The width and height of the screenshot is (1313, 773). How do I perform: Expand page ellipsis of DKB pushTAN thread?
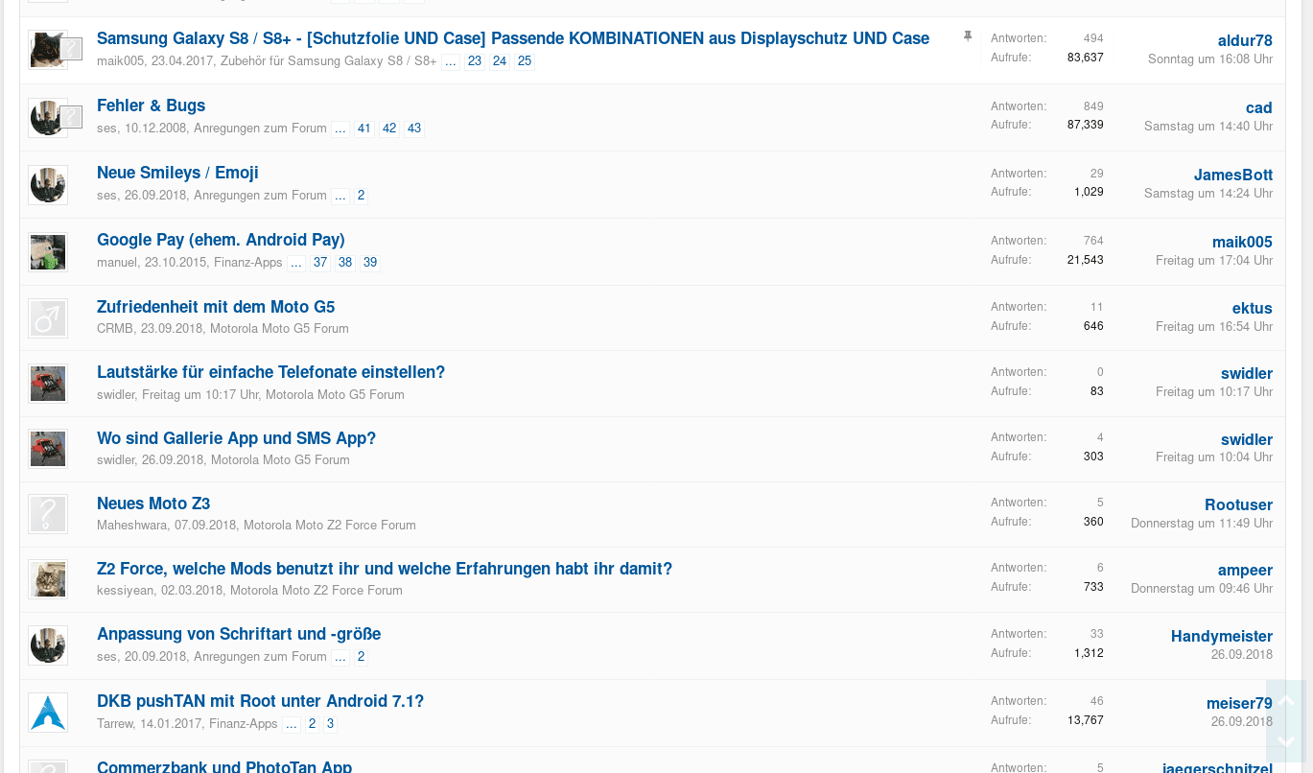tap(292, 724)
